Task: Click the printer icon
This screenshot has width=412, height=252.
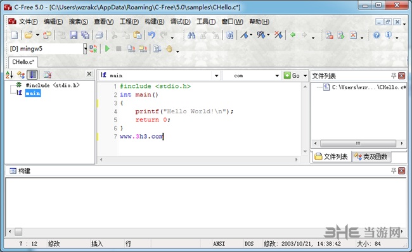Action: 100,35
